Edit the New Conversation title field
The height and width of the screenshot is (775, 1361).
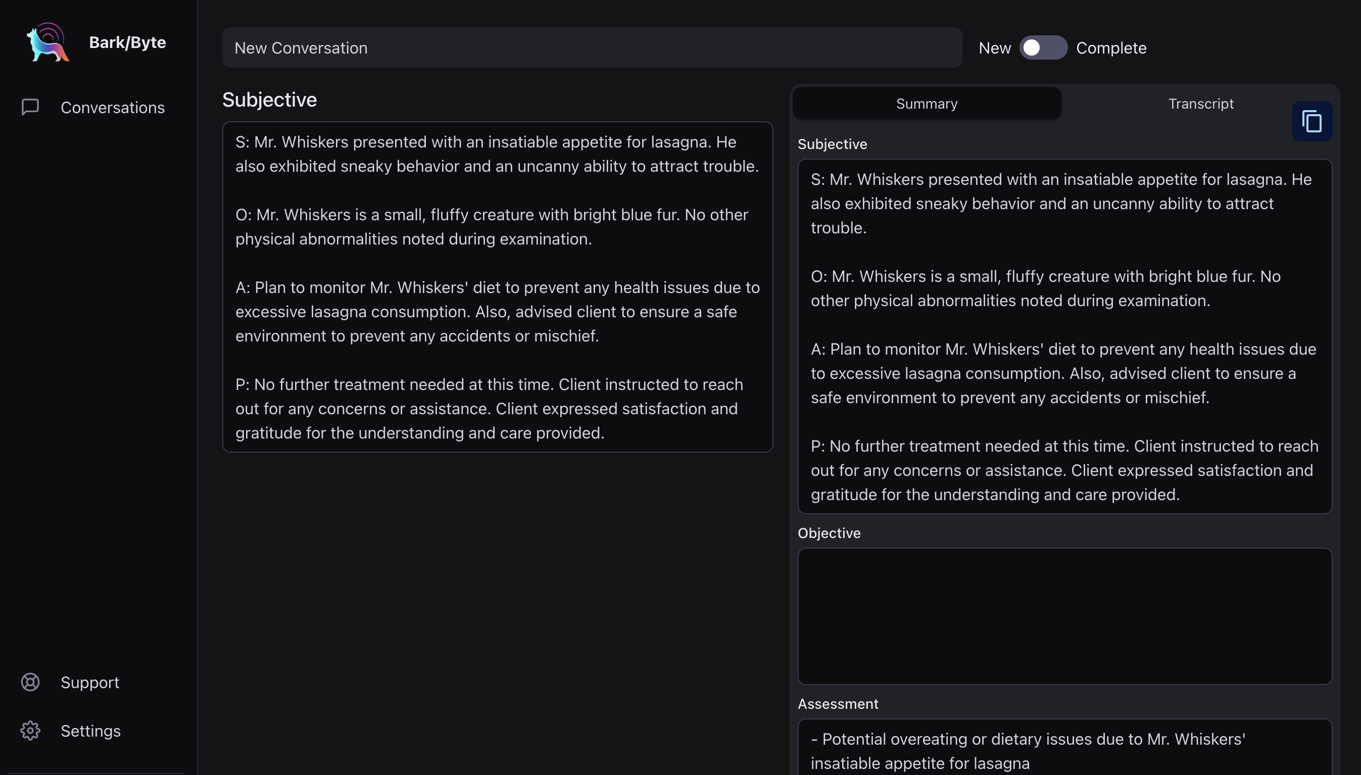point(592,48)
